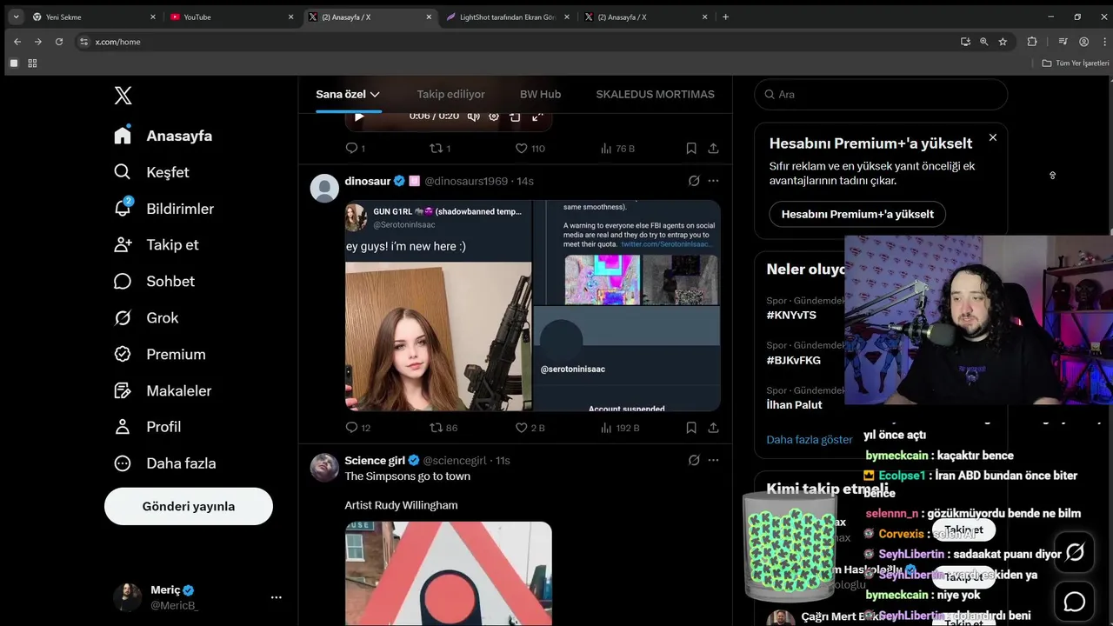Image resolution: width=1113 pixels, height=626 pixels.
Task: Open Science girl's post image
Action: (448, 573)
